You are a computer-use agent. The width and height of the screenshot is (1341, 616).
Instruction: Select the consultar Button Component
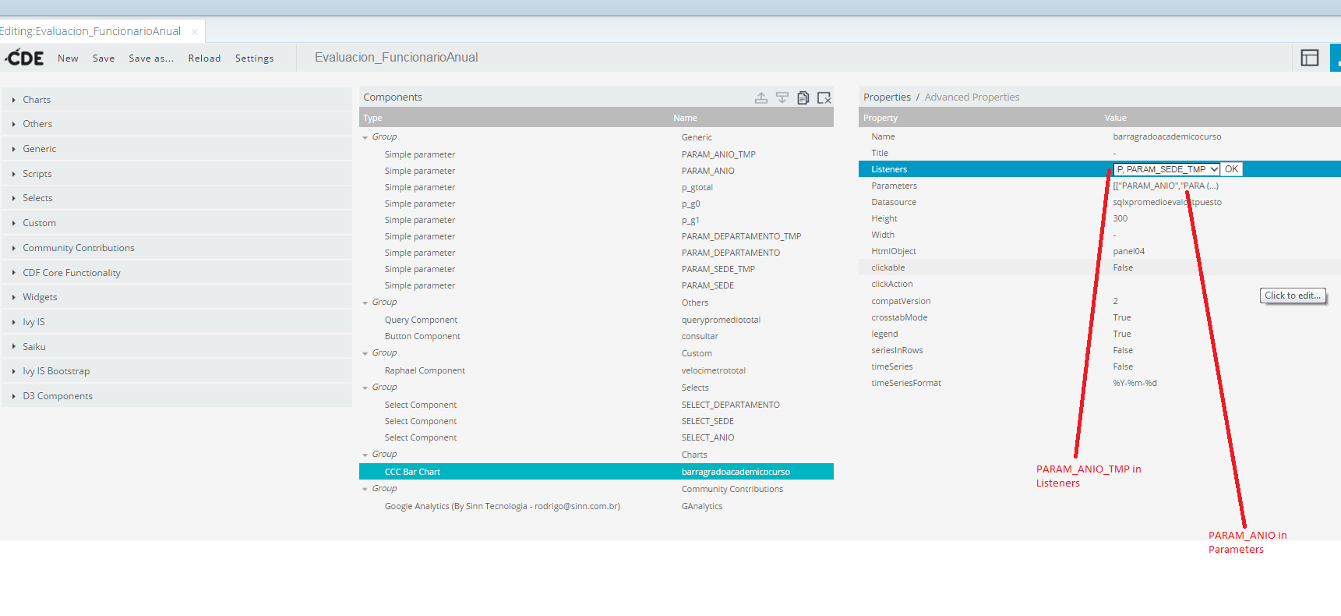point(596,336)
